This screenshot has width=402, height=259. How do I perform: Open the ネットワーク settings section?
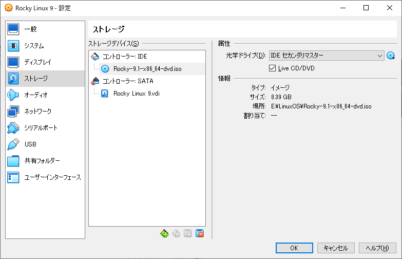click(x=37, y=112)
